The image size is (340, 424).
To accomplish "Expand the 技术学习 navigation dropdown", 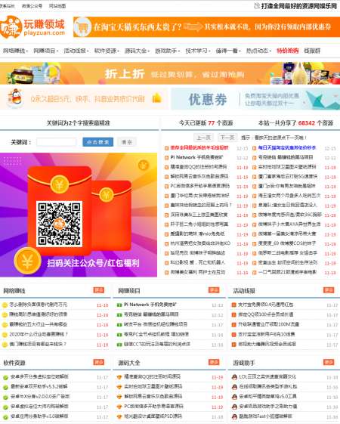I will [x=198, y=51].
